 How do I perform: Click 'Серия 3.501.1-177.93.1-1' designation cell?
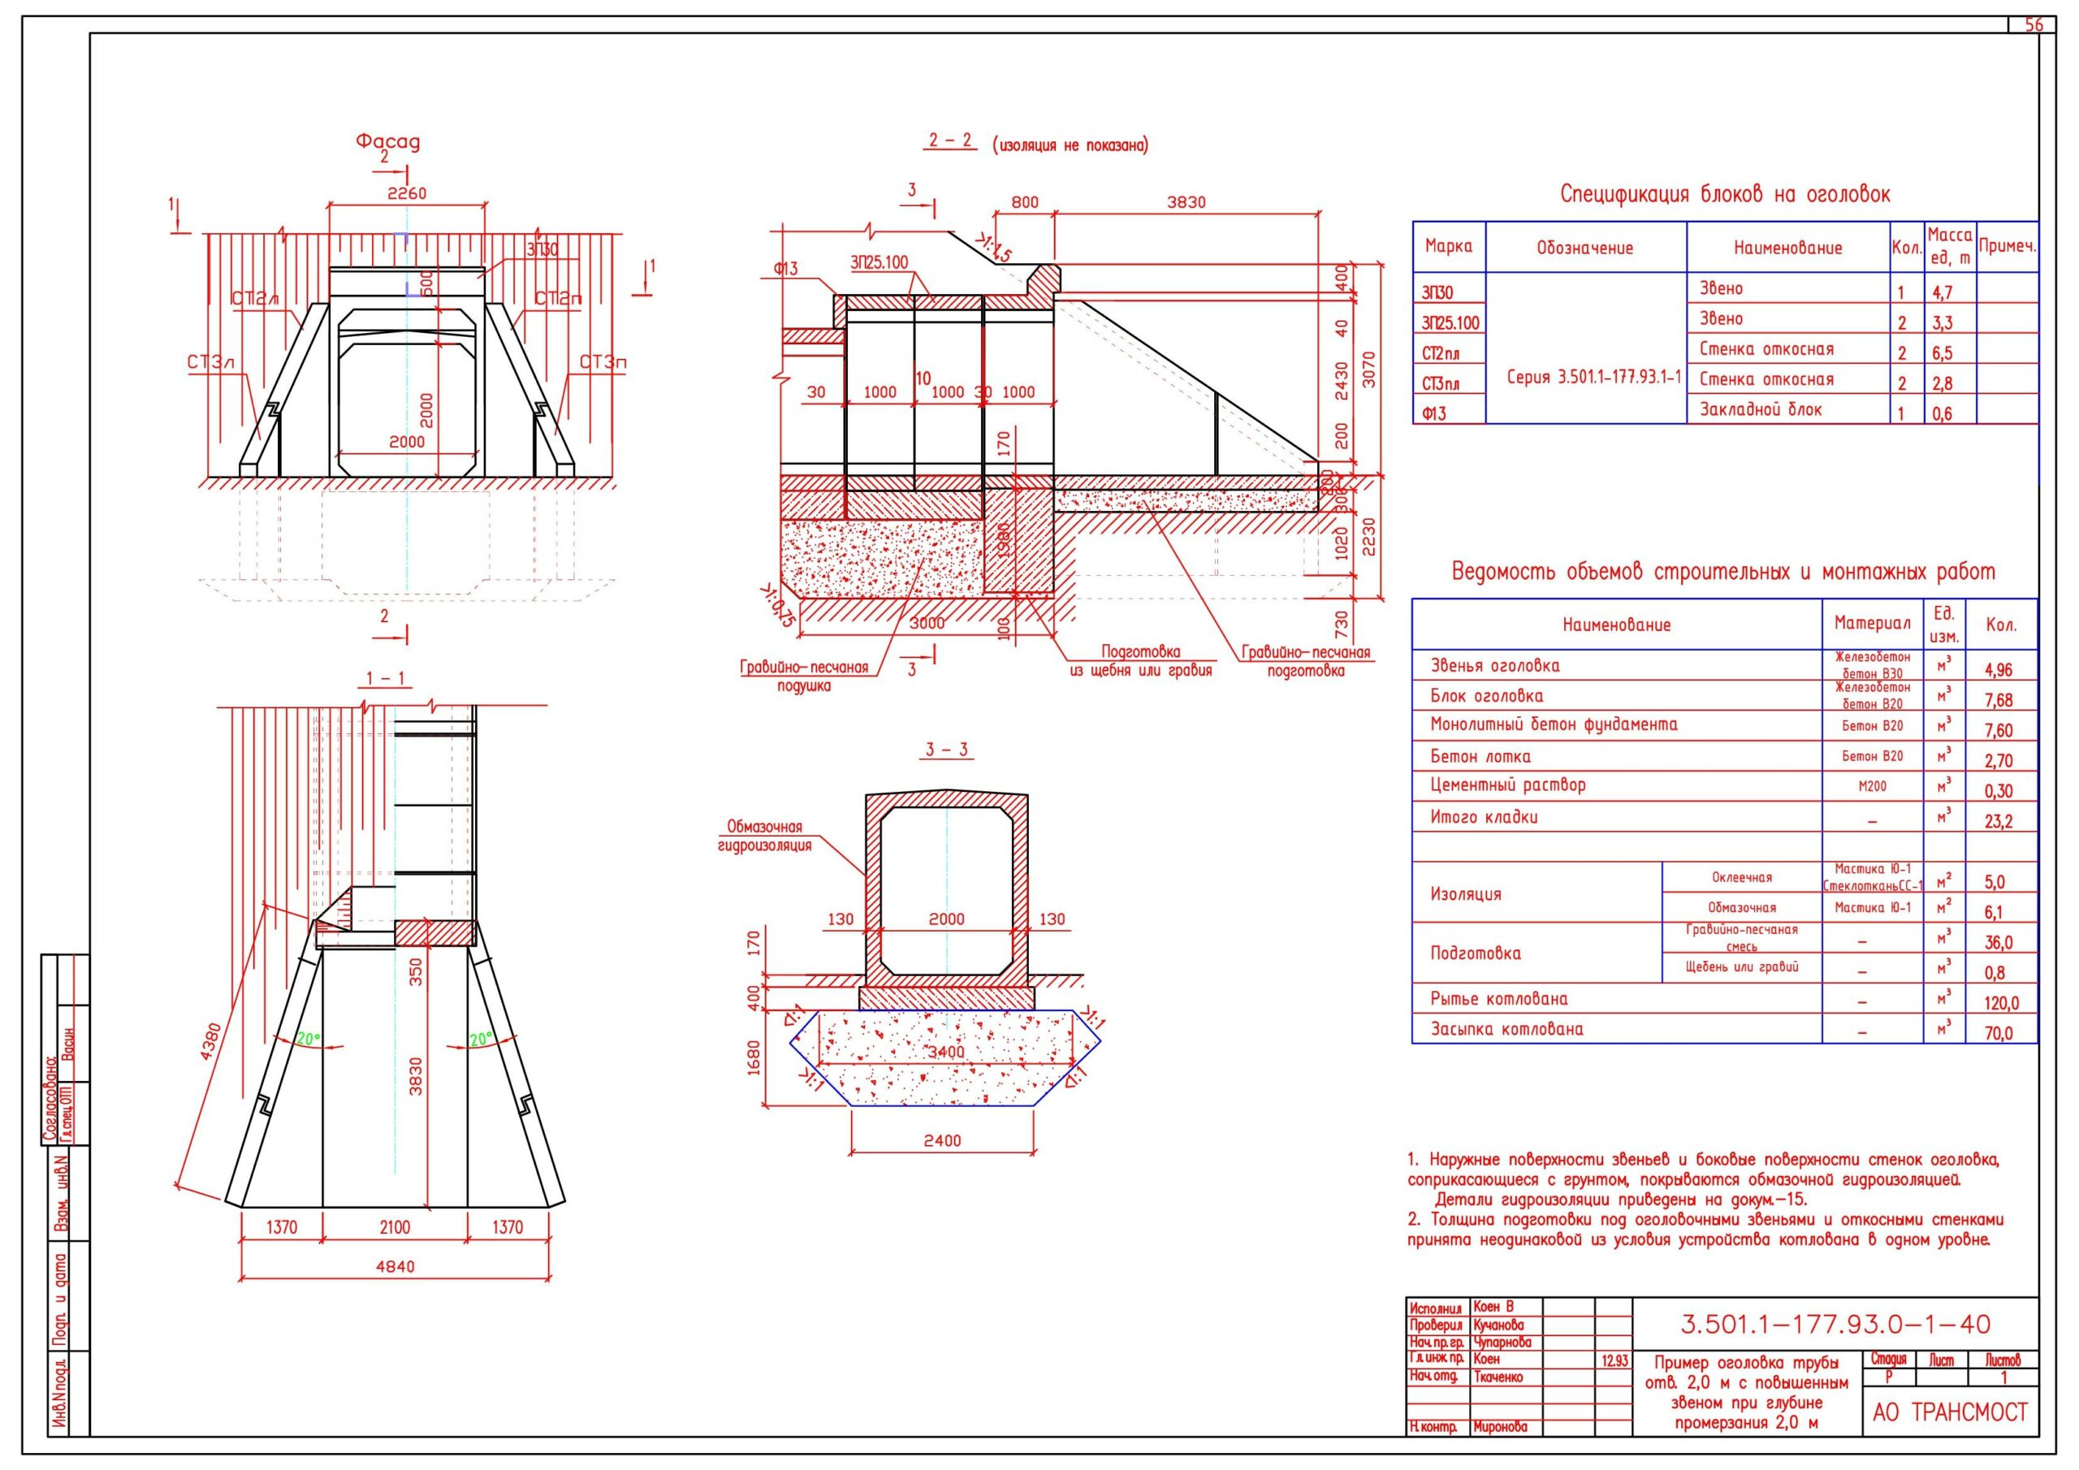[x=1593, y=378]
